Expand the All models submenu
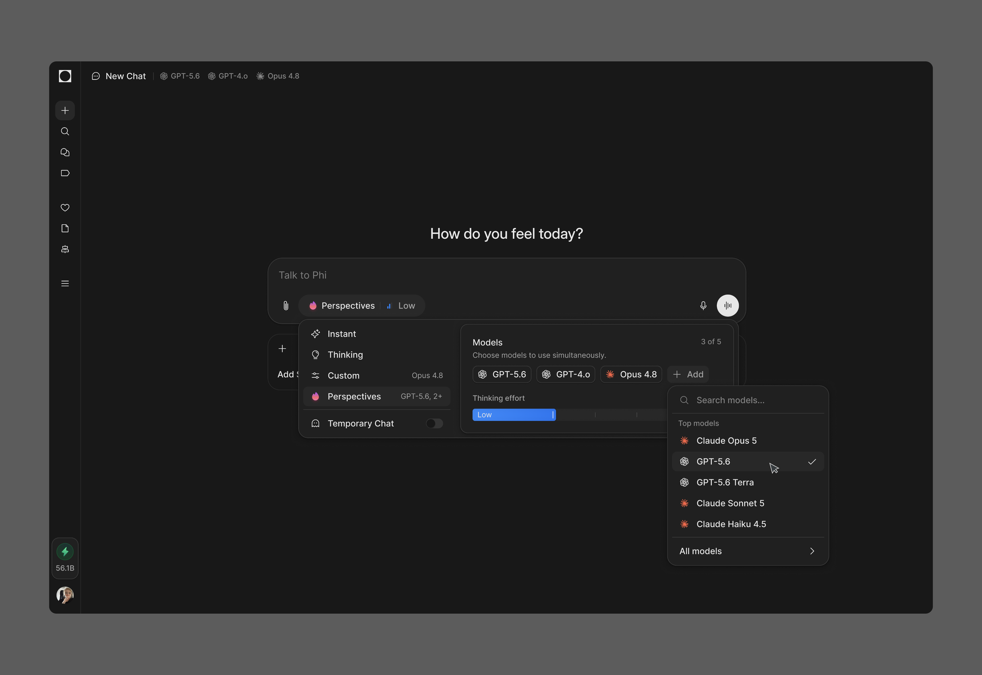This screenshot has height=675, width=982. coord(748,551)
